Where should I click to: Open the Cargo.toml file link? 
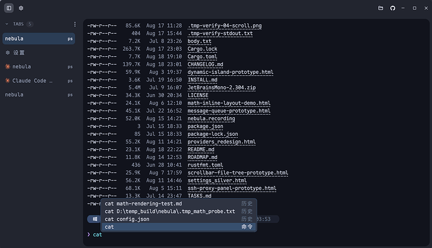coord(202,56)
